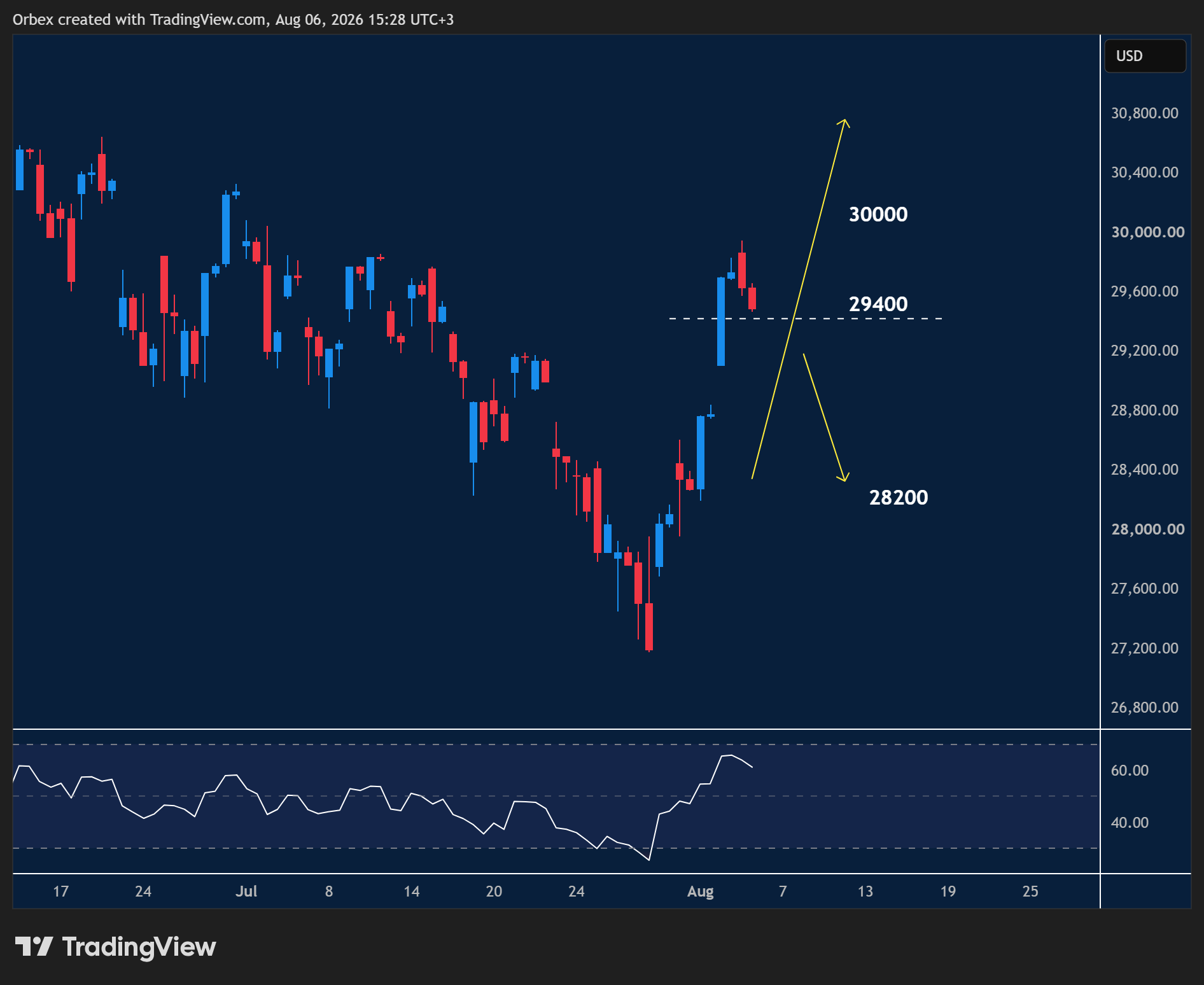Click the 7 date axis label
The height and width of the screenshot is (985, 1204).
tap(783, 891)
